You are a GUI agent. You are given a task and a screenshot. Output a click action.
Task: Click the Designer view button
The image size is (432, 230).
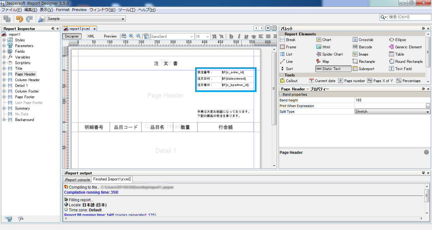point(71,36)
